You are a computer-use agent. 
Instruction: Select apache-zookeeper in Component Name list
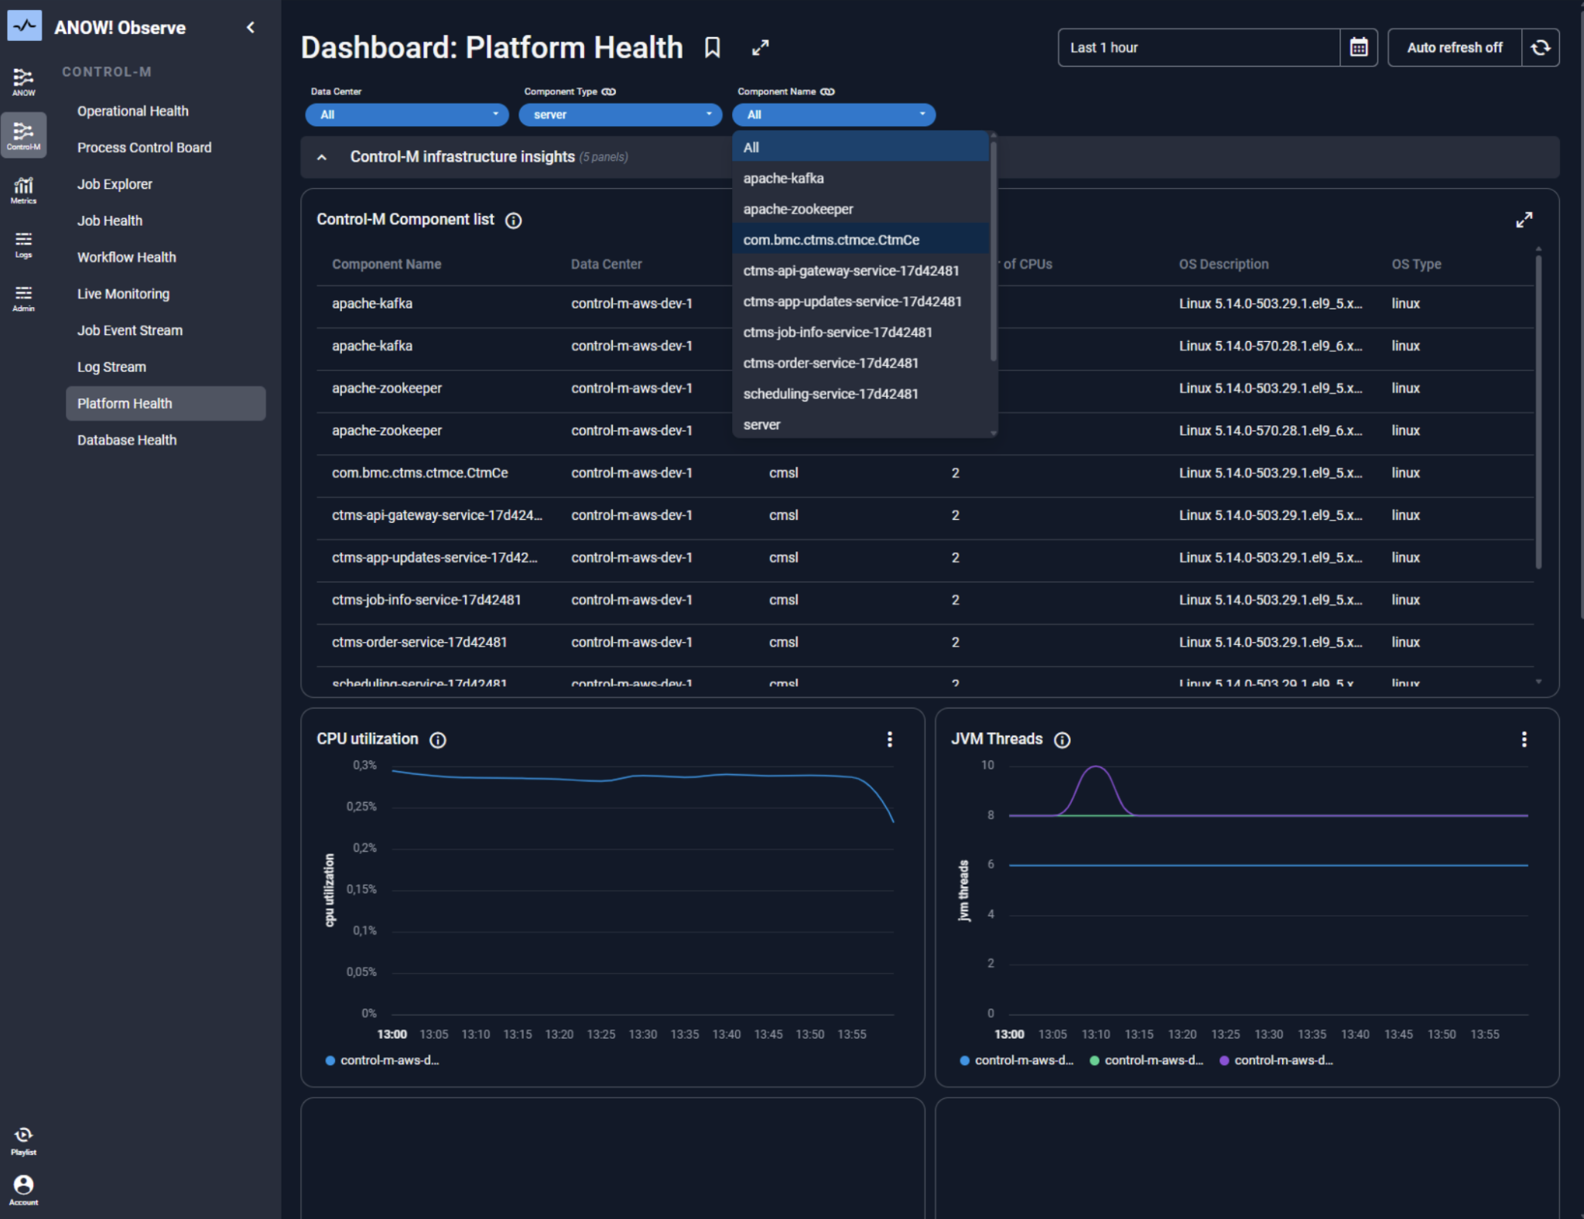pyautogui.click(x=798, y=210)
